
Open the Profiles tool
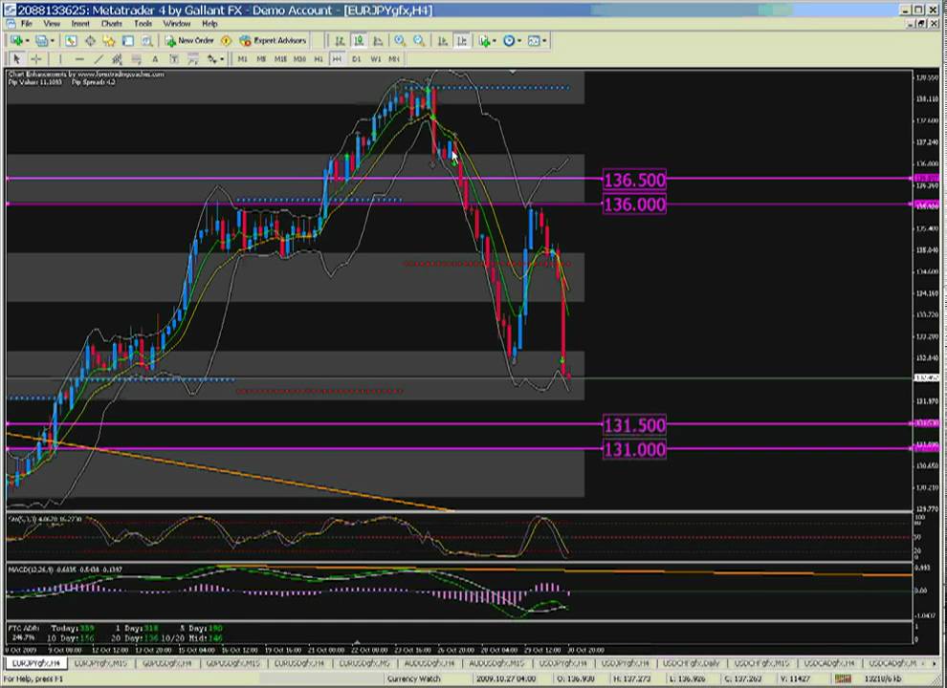pyautogui.click(x=41, y=40)
